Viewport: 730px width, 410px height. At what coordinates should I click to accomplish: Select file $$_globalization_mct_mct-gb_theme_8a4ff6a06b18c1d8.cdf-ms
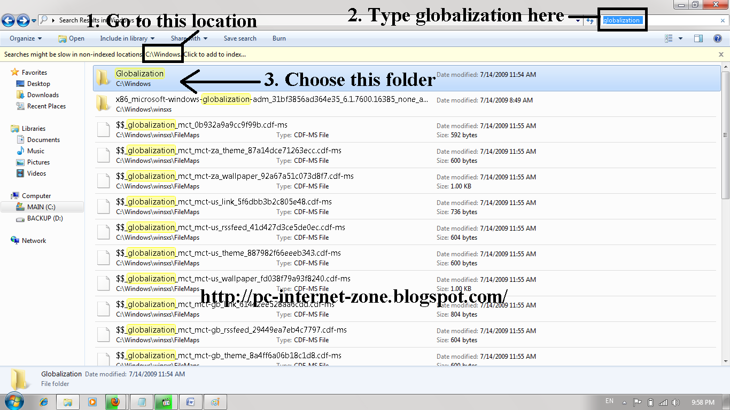pos(407,357)
